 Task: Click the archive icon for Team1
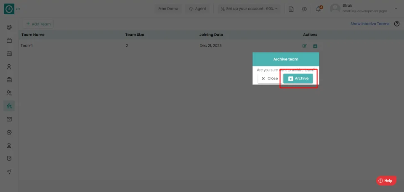(315, 46)
